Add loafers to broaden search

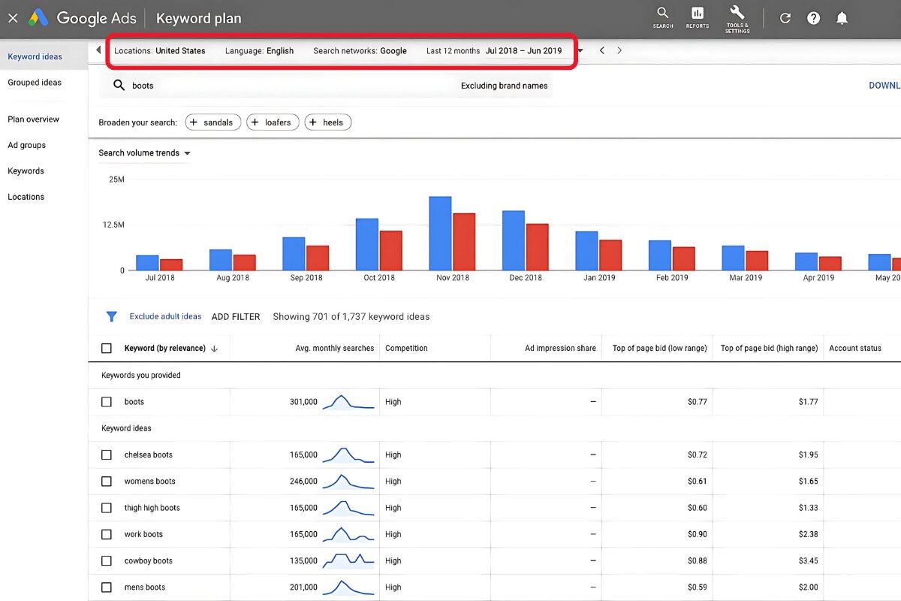pyautogui.click(x=273, y=122)
